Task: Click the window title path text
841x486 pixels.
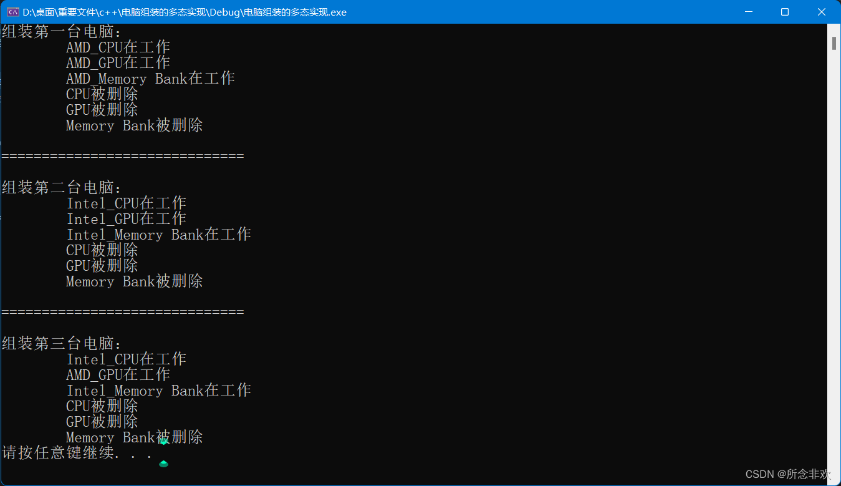Action: (x=185, y=12)
